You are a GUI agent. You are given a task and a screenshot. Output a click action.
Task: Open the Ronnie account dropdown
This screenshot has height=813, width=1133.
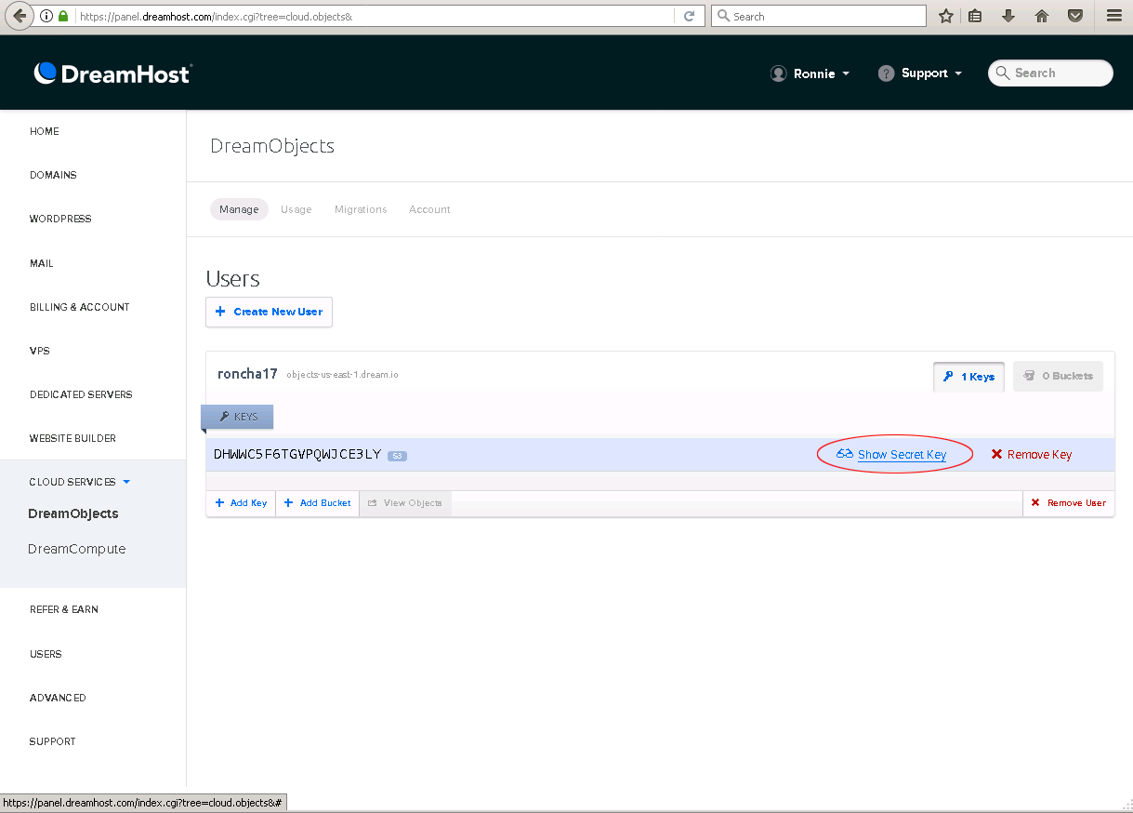click(x=810, y=73)
